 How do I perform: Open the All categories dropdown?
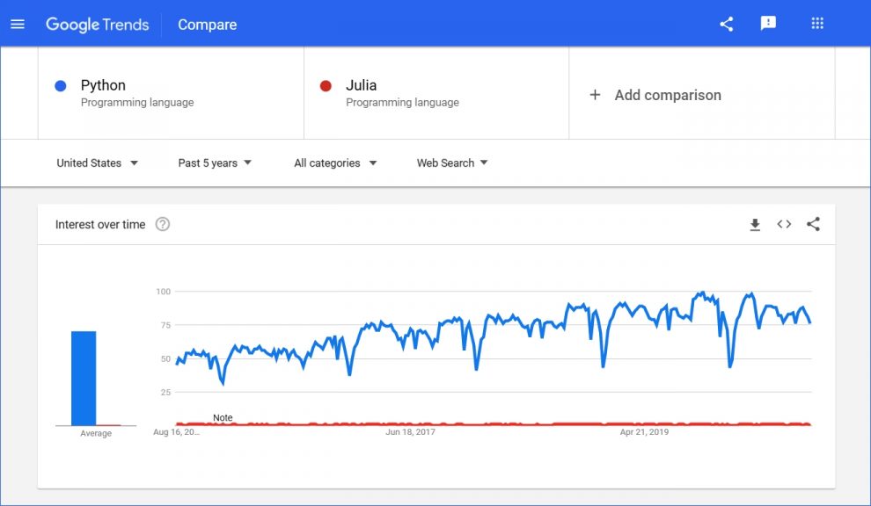335,163
